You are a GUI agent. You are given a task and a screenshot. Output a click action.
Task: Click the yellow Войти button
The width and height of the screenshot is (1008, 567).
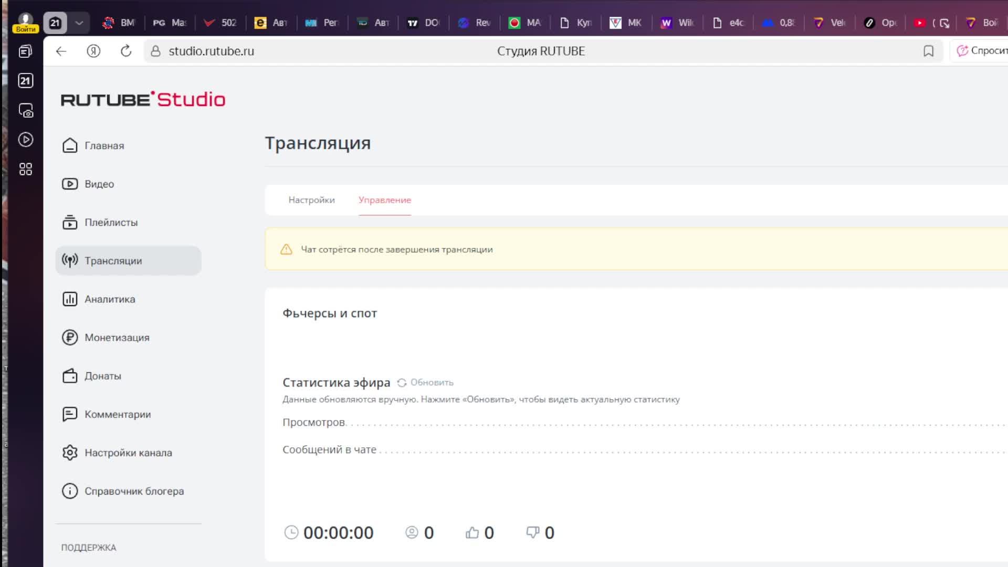point(25,28)
